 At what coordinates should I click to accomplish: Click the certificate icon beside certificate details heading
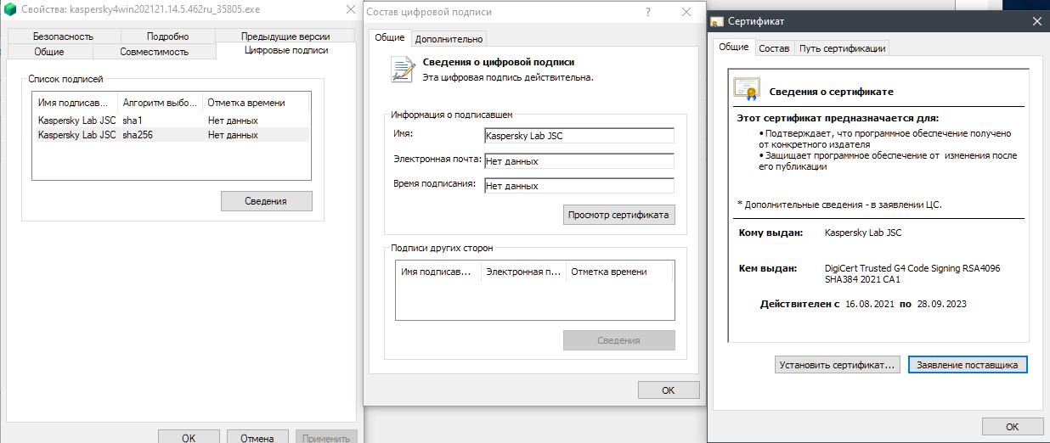point(747,89)
